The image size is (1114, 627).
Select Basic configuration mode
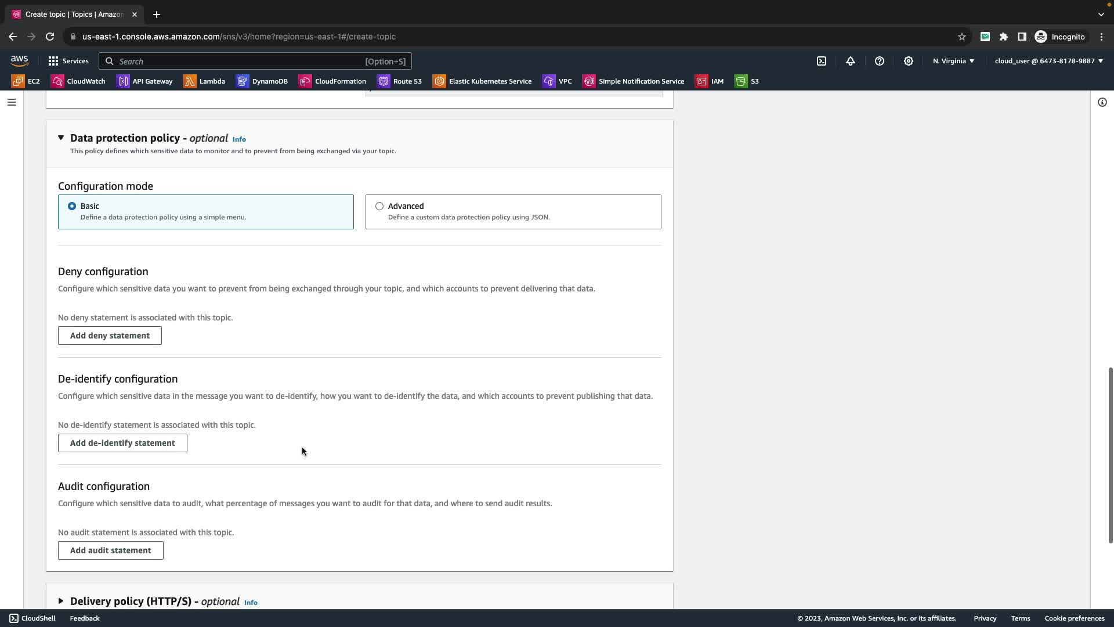72,206
